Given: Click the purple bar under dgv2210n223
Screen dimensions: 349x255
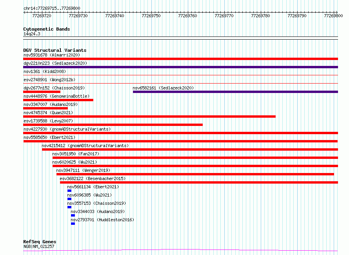Looking at the screenshot, I should (180, 67).
